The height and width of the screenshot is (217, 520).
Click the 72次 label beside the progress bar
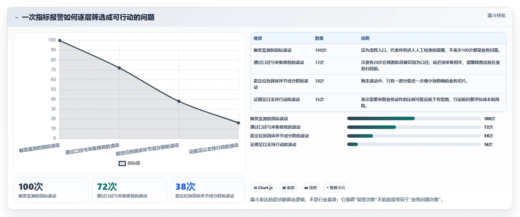(489, 127)
